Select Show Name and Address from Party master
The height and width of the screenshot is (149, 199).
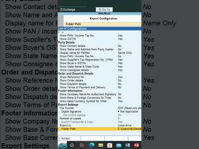(x=87, y=49)
